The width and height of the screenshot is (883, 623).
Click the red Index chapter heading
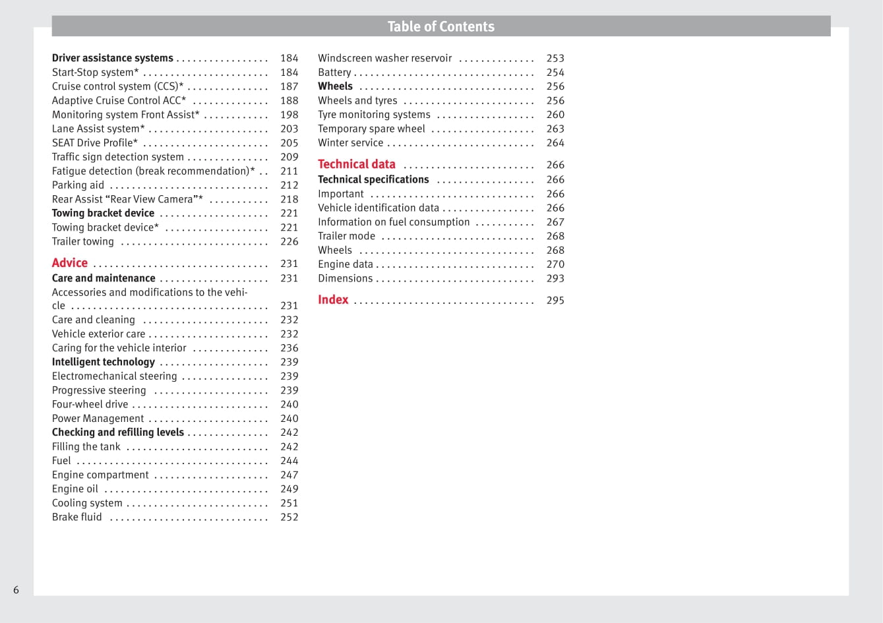coord(333,300)
